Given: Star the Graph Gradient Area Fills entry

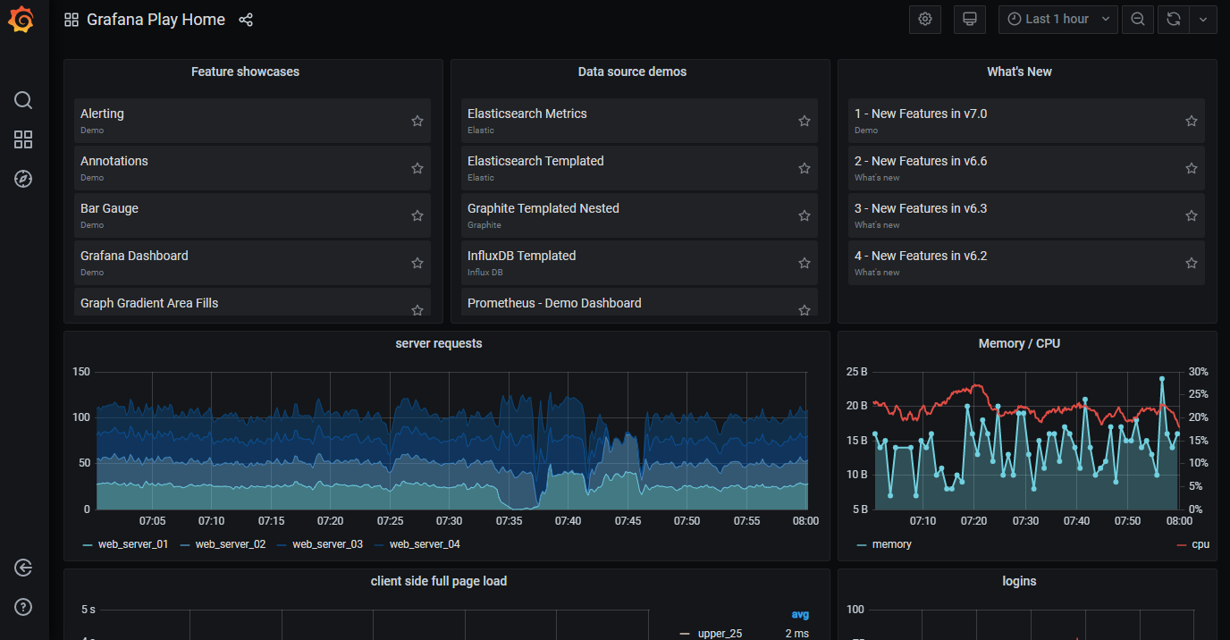Looking at the screenshot, I should [x=417, y=309].
